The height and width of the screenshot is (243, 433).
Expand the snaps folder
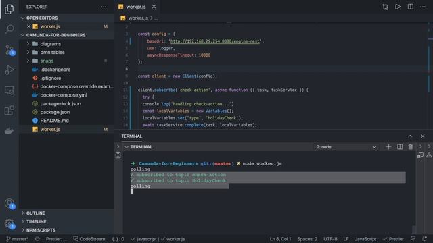28,61
